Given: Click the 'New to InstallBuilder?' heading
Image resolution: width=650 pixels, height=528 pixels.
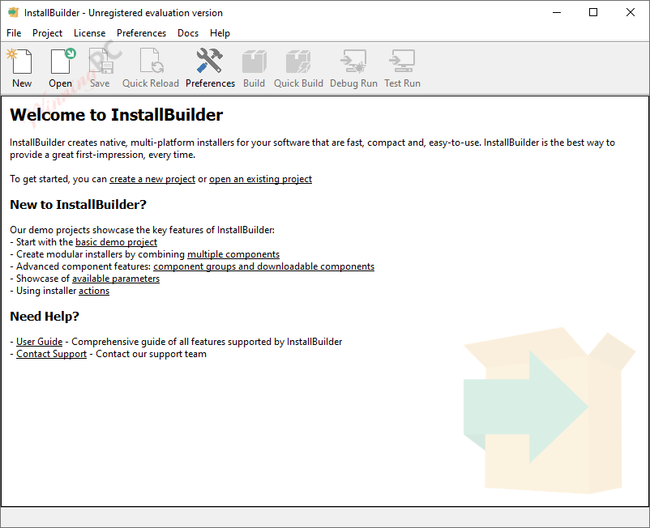Looking at the screenshot, I should coord(78,205).
